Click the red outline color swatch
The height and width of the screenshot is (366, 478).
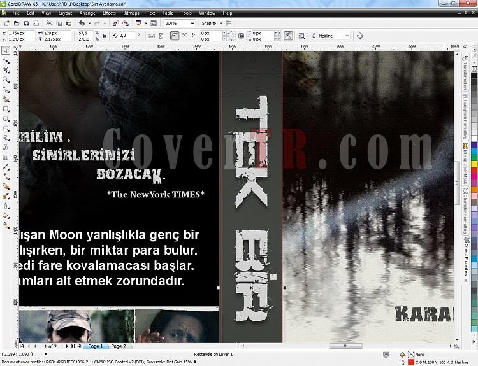[411, 362]
